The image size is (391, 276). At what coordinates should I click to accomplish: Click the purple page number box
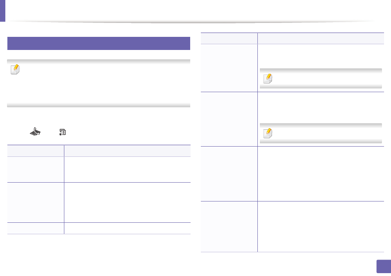point(384,267)
